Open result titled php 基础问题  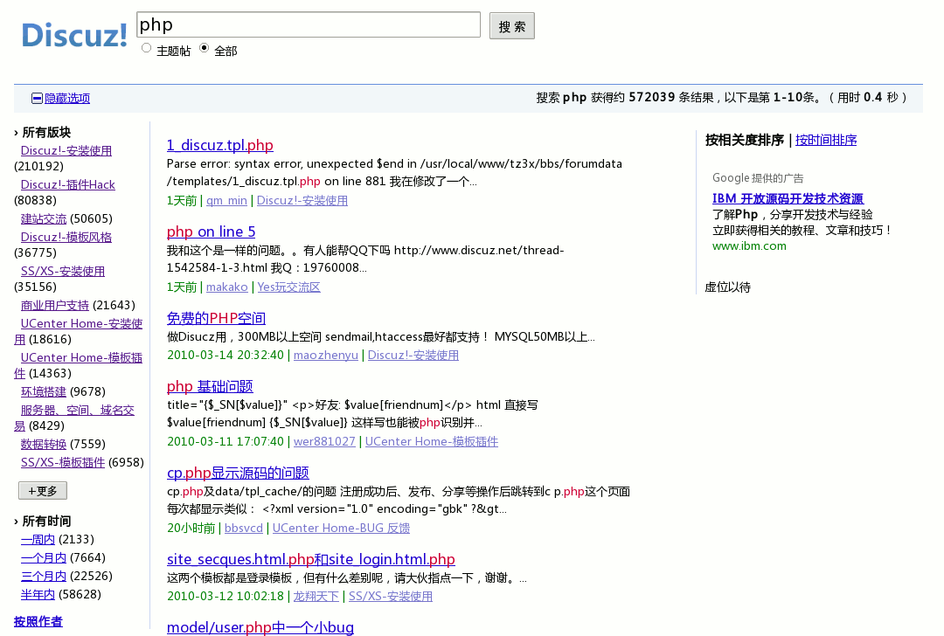[210, 386]
